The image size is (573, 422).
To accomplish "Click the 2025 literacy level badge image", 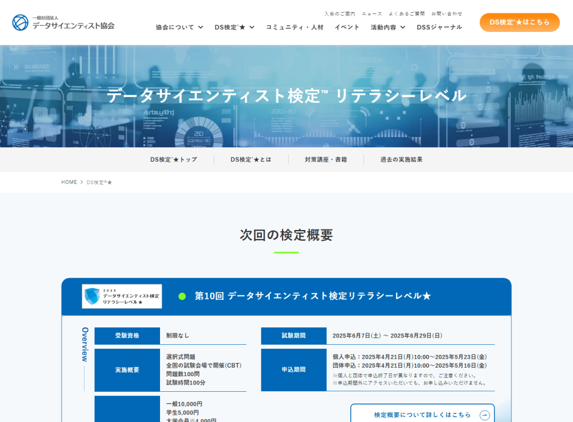I will [121, 296].
